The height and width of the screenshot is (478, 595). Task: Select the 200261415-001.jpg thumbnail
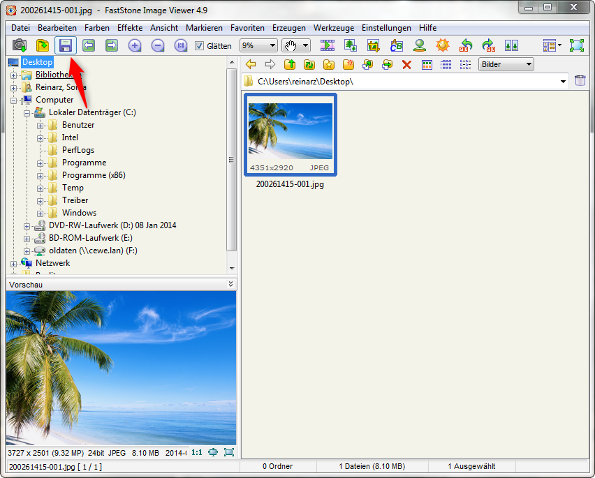290,133
